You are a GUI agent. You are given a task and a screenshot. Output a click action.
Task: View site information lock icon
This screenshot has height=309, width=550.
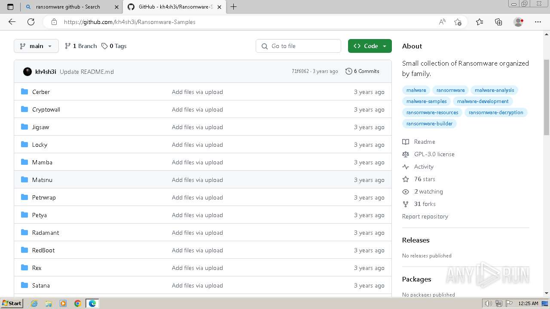click(54, 22)
